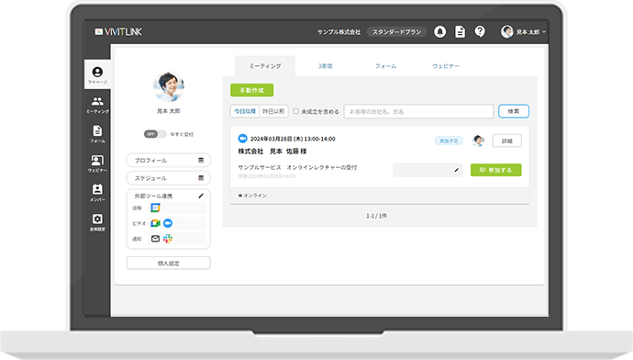Open the スケジュール button

pos(169,178)
